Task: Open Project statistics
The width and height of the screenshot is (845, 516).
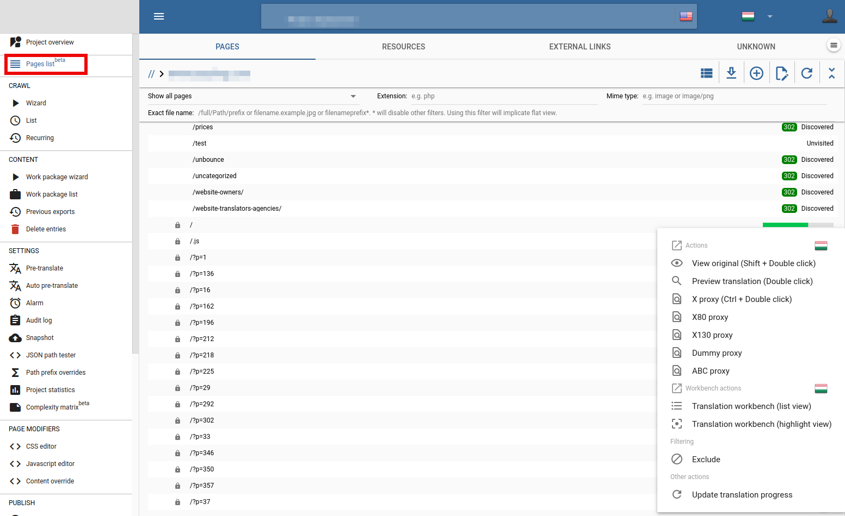Action: (51, 390)
